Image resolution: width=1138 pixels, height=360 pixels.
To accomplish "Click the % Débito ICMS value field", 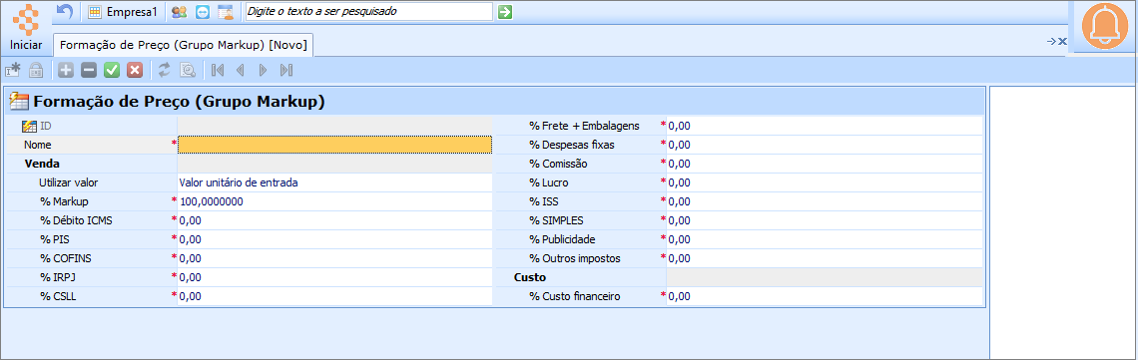I will tap(335, 220).
